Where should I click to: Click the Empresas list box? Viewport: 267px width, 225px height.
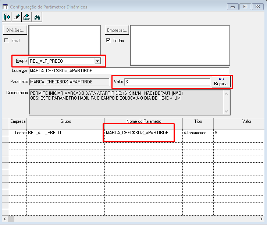point(180,45)
